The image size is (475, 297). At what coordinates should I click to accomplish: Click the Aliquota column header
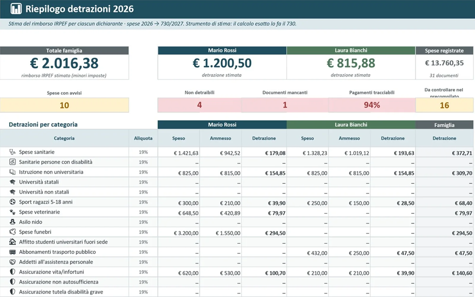[143, 138]
